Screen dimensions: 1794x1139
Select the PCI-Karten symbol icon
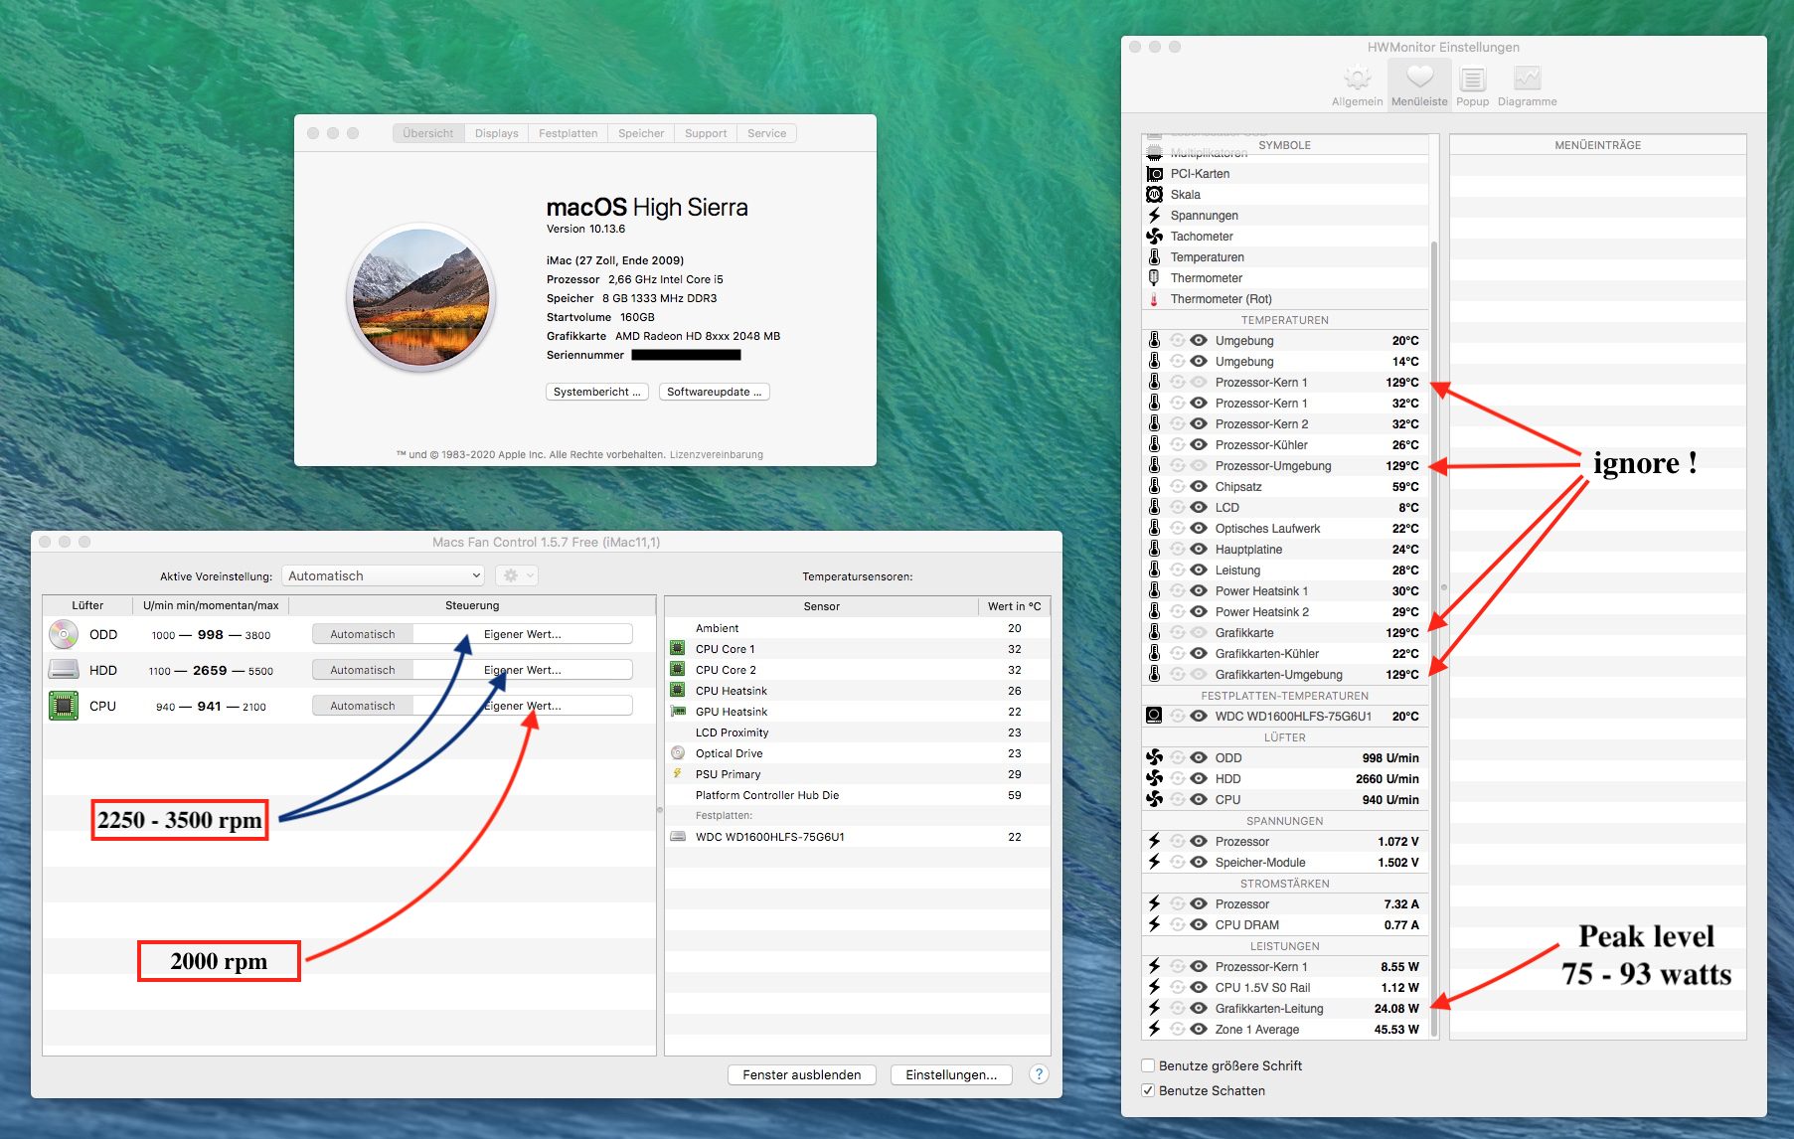[1154, 174]
